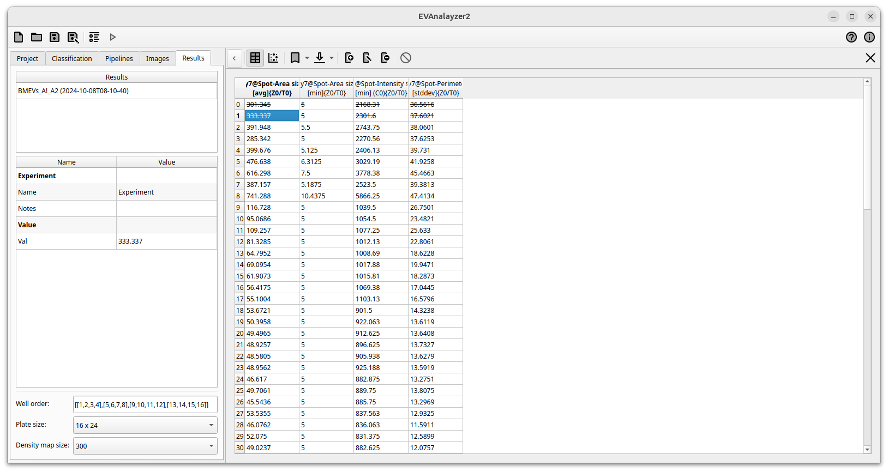Image resolution: width=888 pixels, height=472 pixels.
Task: Maximize the EVAnalayzer2 window
Action: (852, 16)
